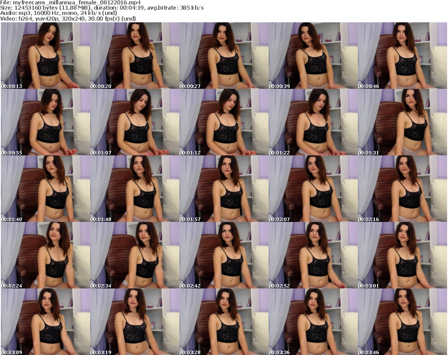Select the frame stamped 00:02:42
The width and height of the screenshot is (448, 355).
tap(224, 255)
